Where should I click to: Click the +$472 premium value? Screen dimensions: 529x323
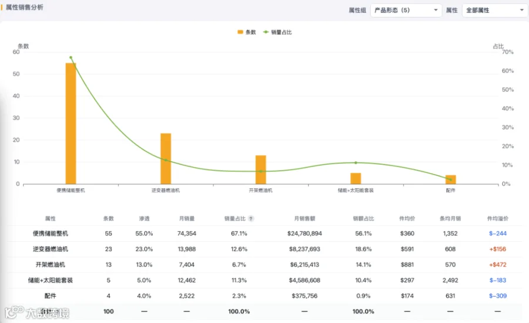[x=498, y=265]
